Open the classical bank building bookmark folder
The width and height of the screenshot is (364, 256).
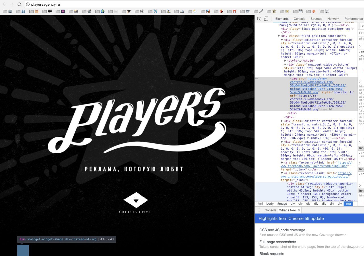coord(272,11)
